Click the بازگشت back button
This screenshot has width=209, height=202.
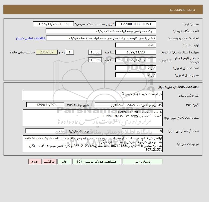point(50,161)
